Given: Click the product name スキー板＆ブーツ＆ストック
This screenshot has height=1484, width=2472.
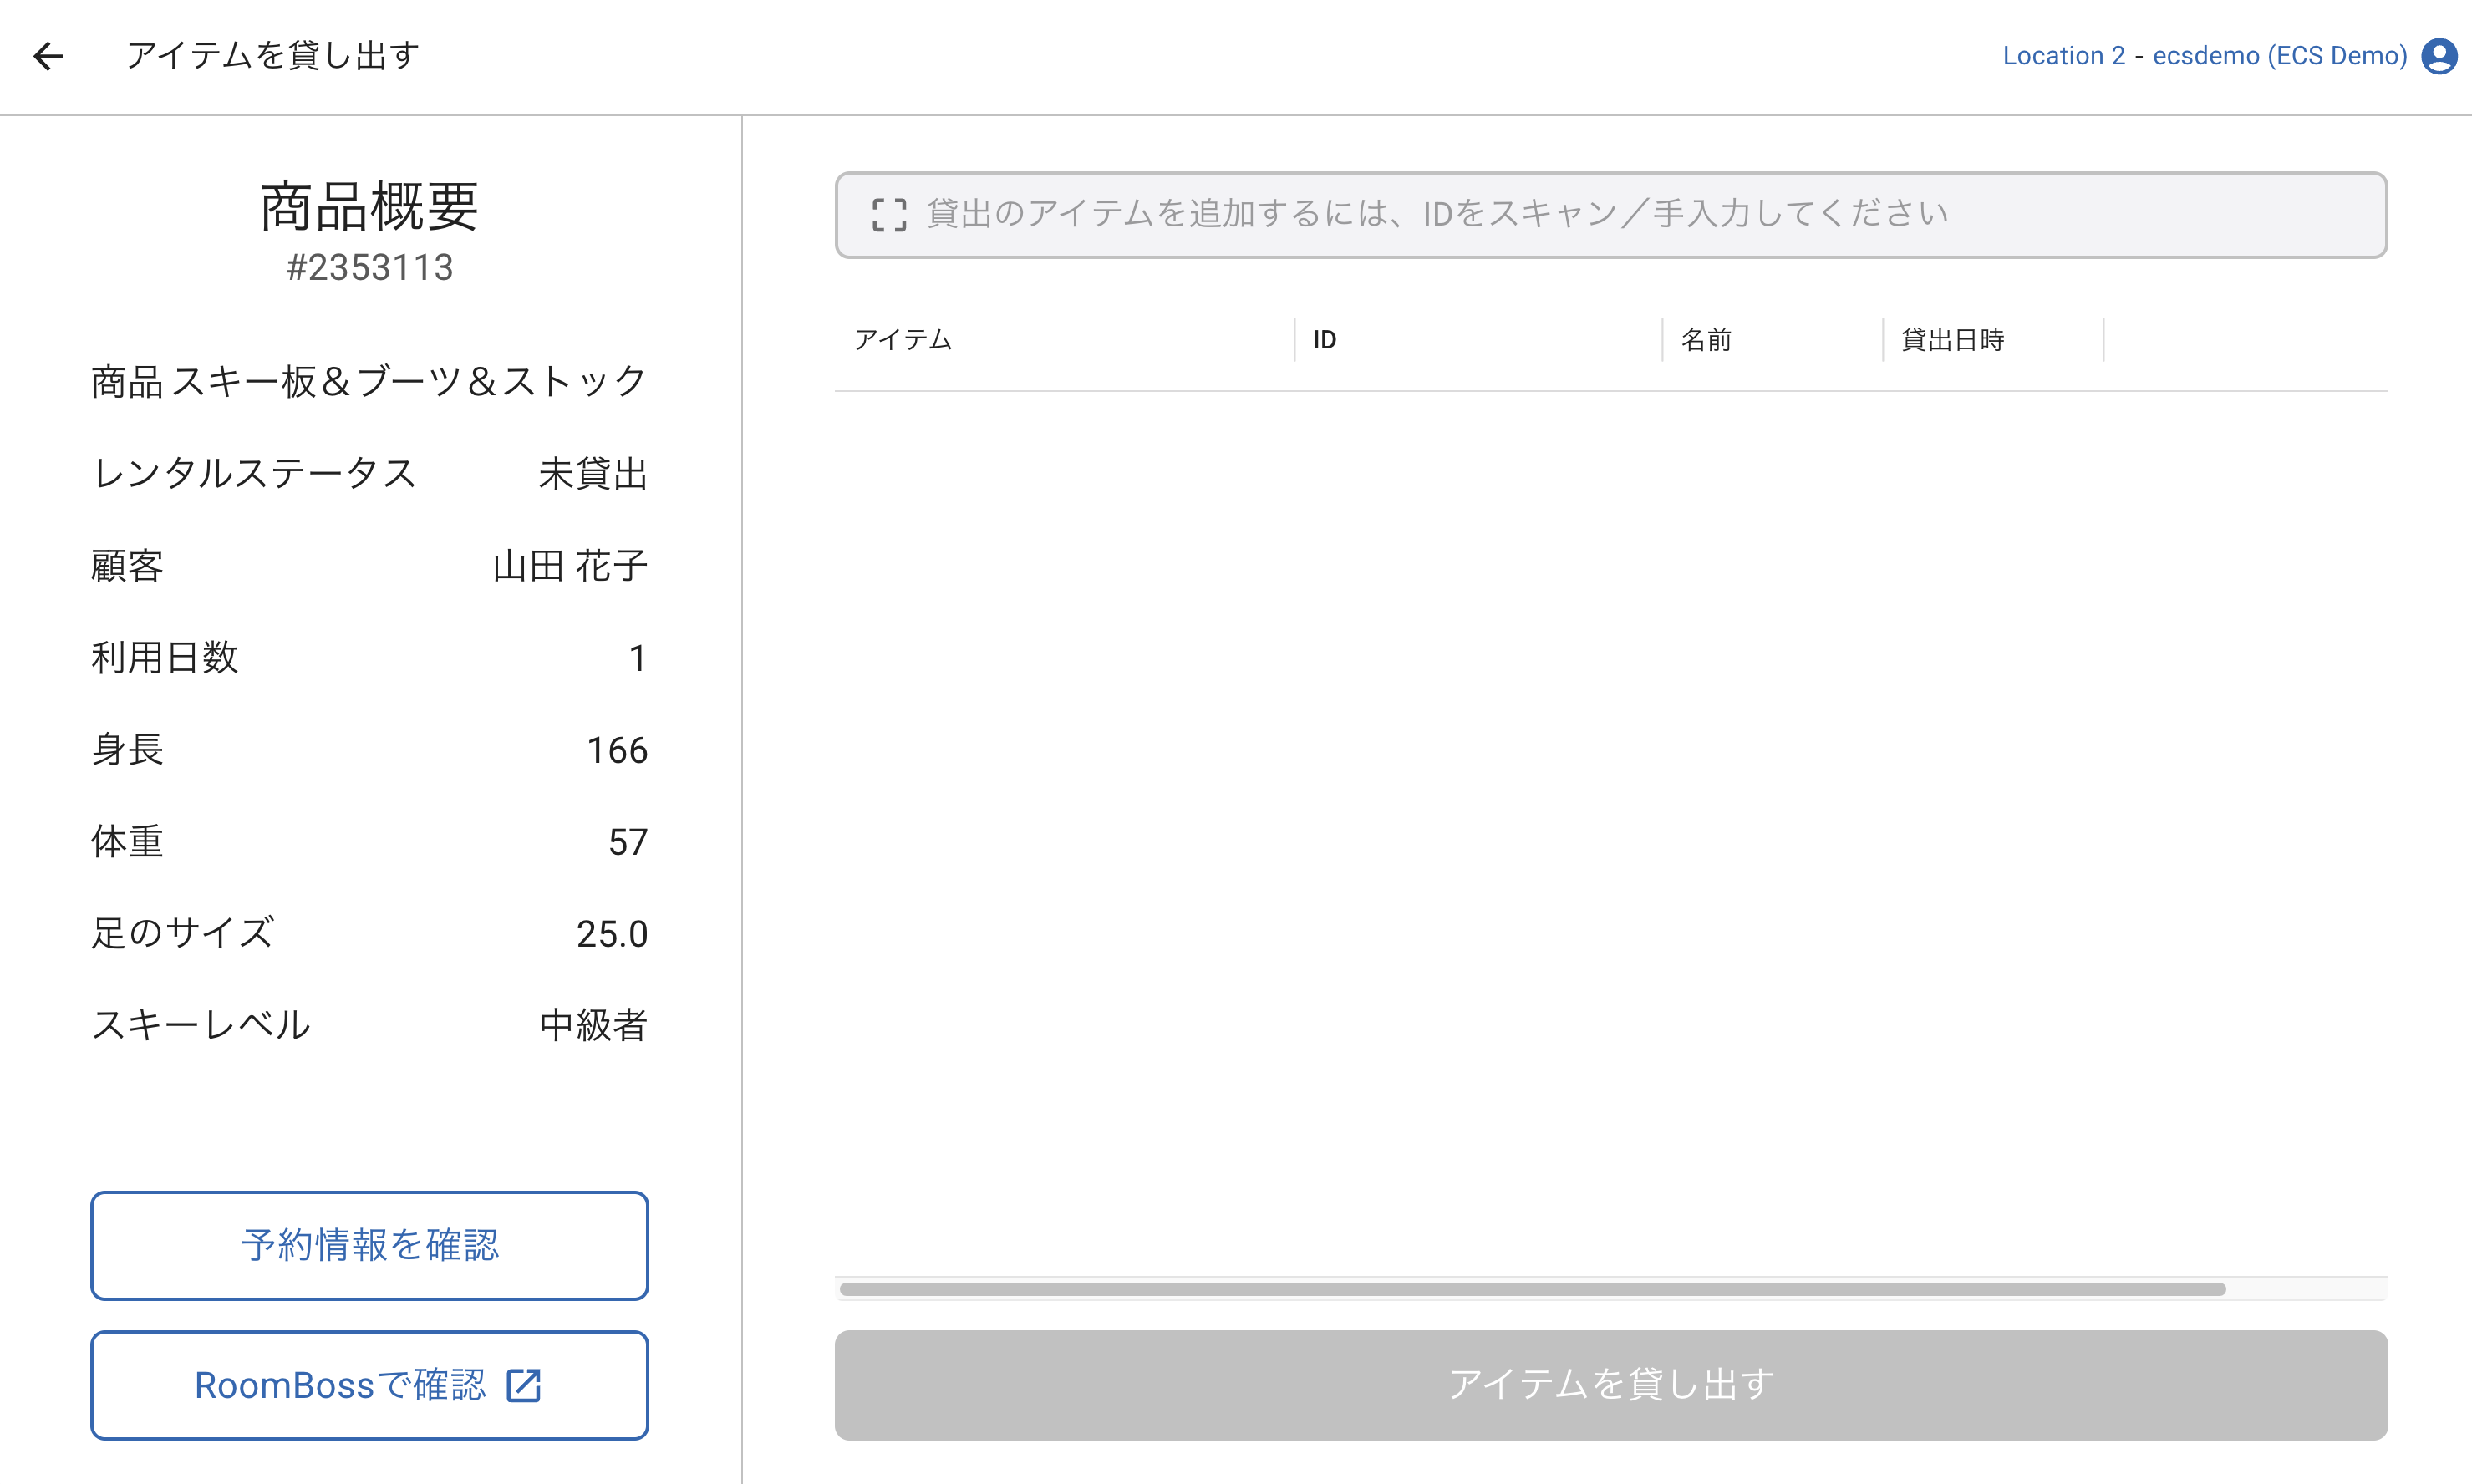Looking at the screenshot, I should pos(408,382).
